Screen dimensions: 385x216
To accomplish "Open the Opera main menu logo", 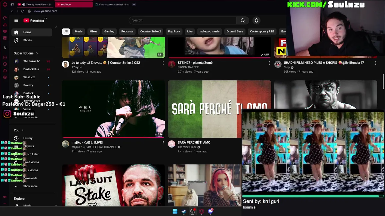I will click(x=5, y=4).
